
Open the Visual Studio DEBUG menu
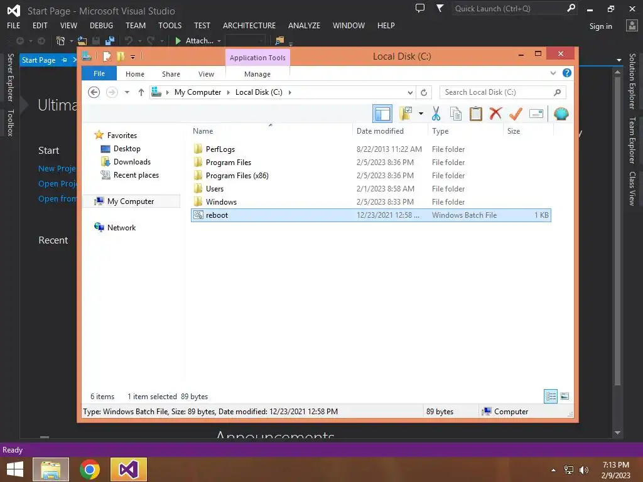click(101, 25)
